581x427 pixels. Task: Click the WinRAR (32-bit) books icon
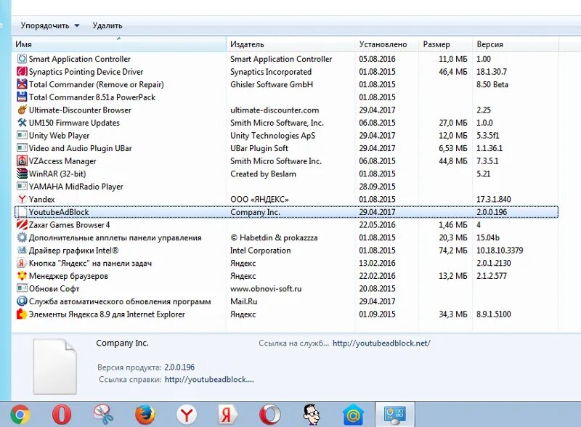(x=22, y=174)
